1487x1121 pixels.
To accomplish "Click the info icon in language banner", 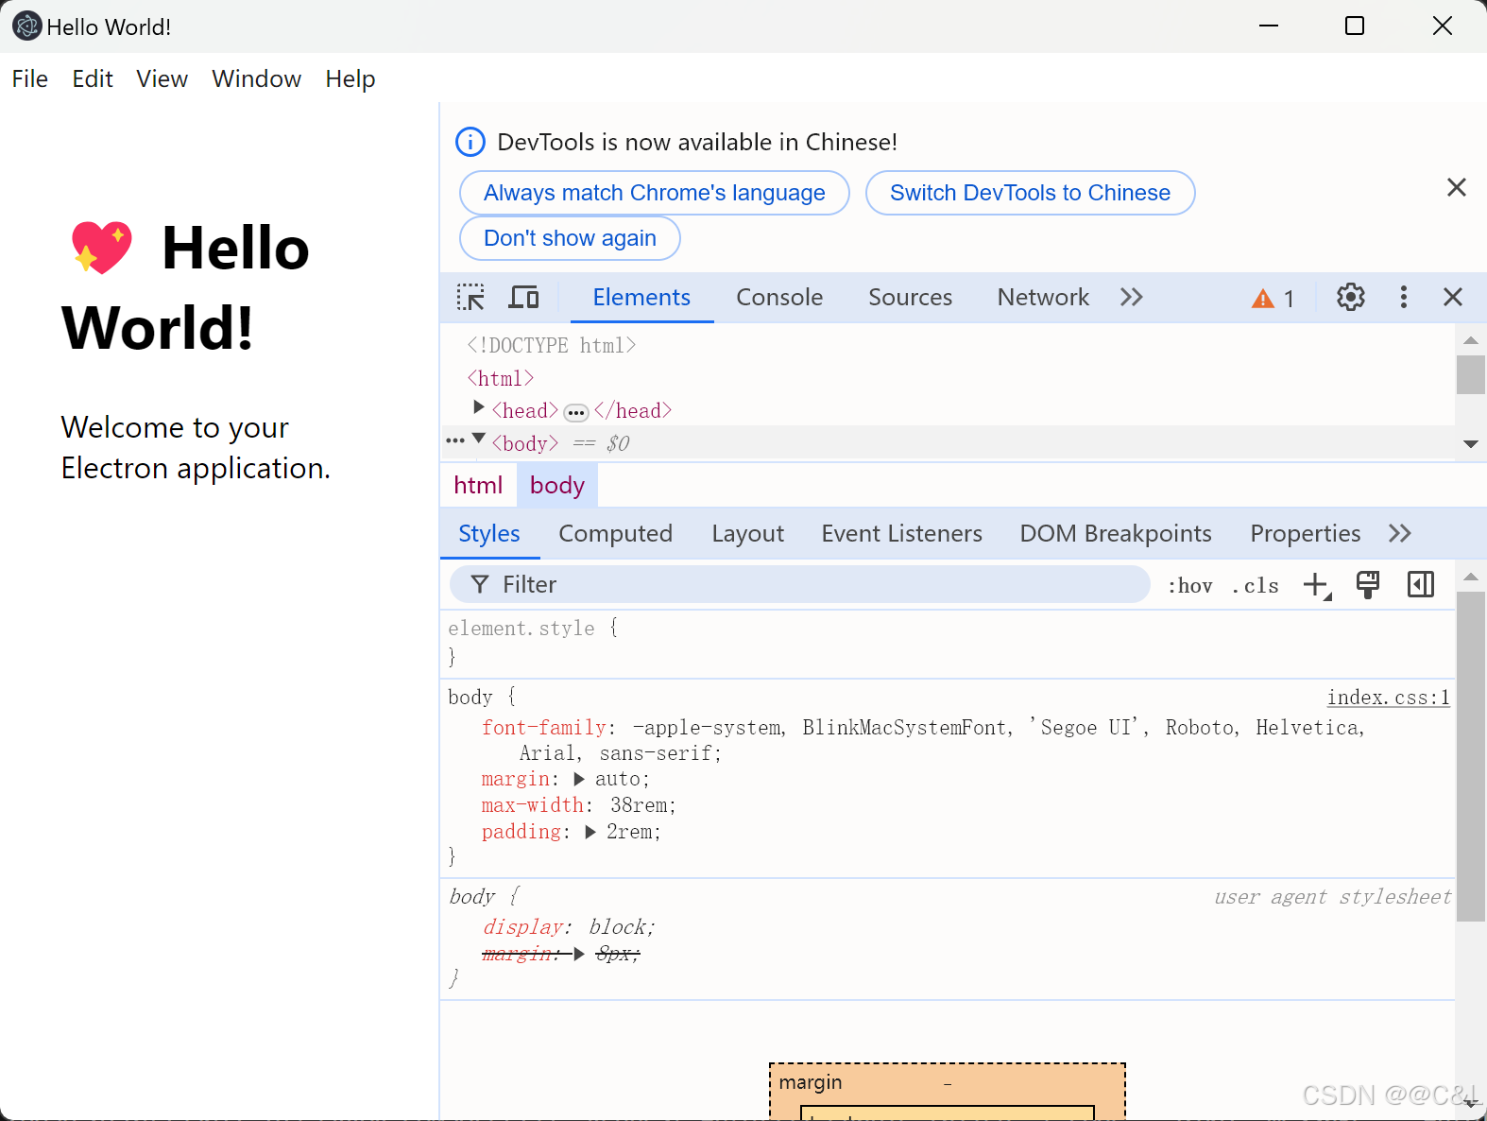I will click(470, 142).
